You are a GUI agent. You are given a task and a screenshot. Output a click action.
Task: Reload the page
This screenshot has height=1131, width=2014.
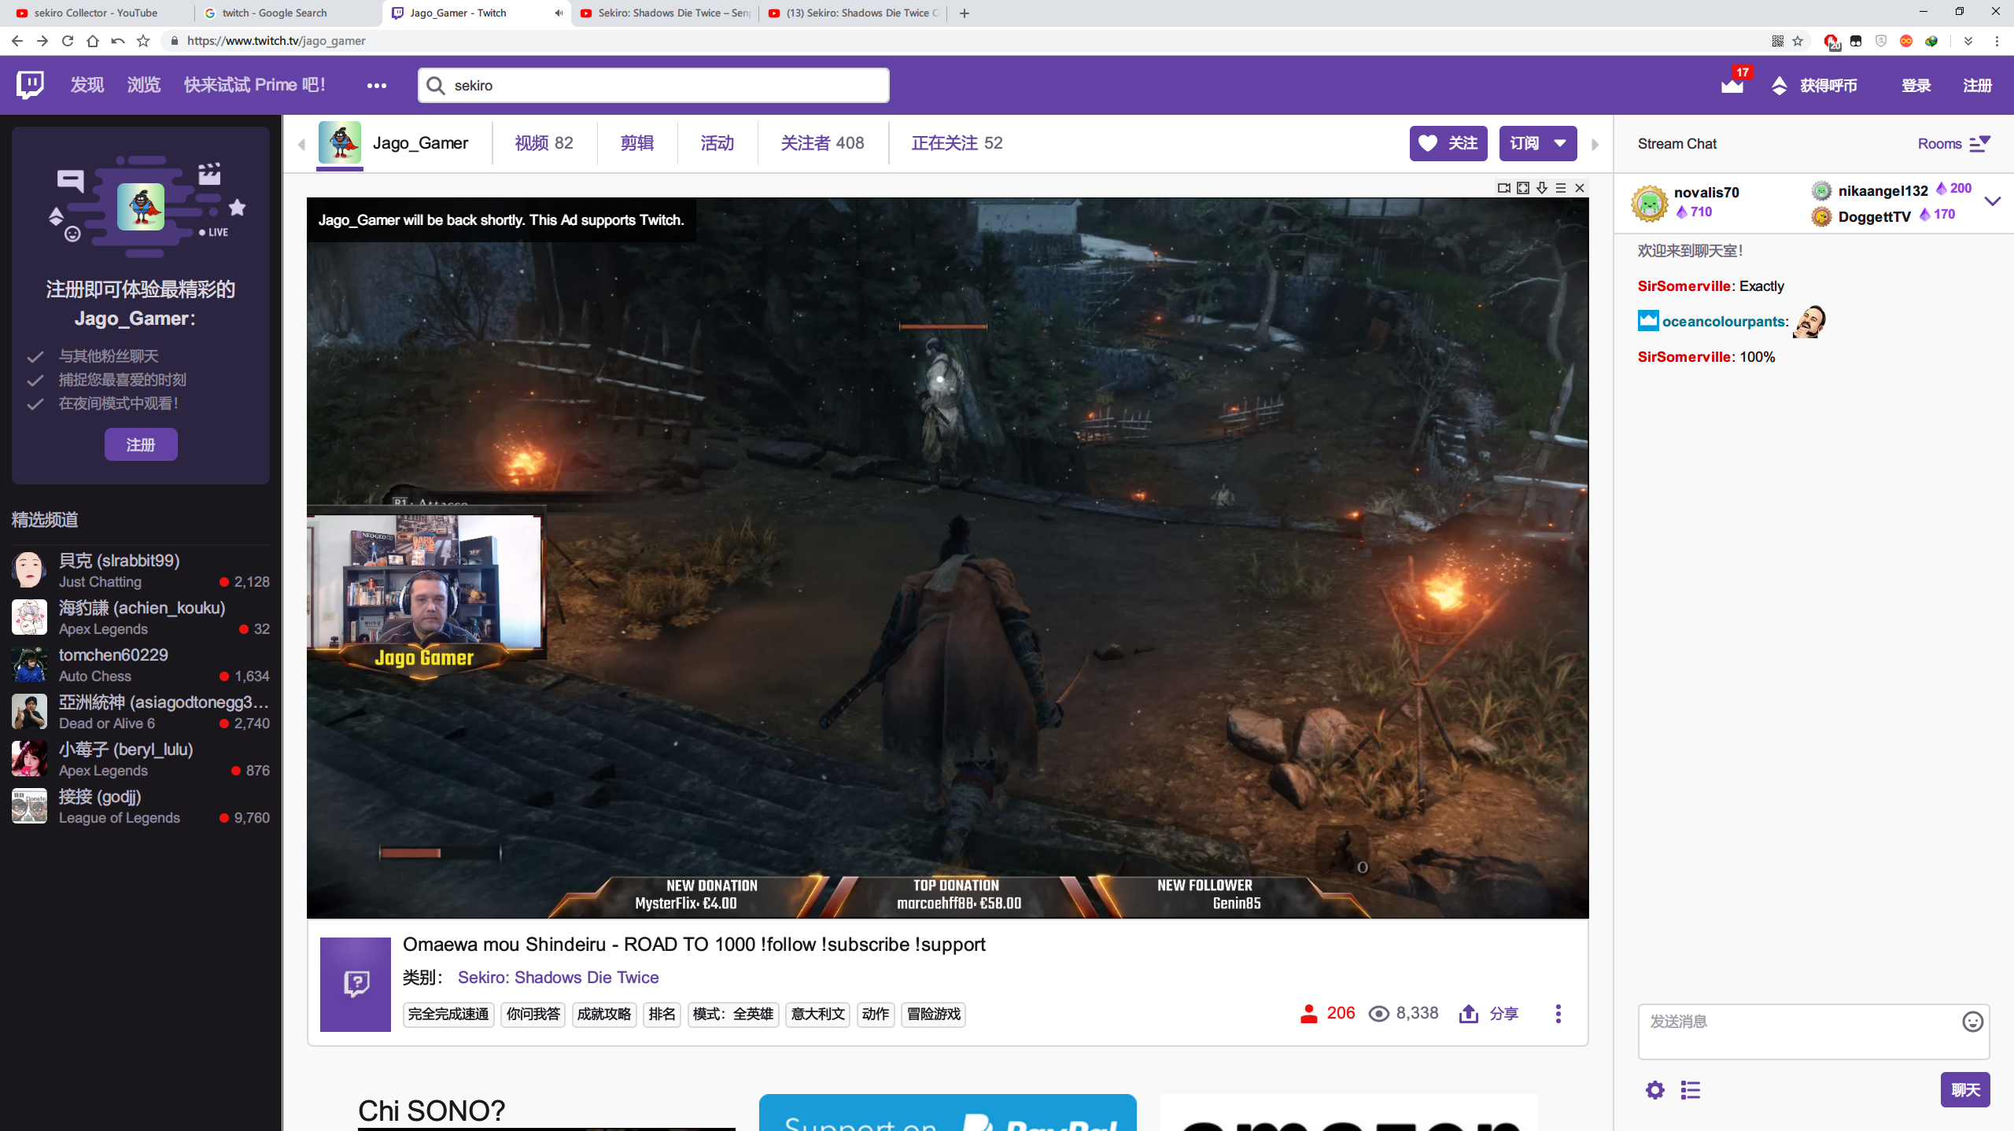coord(68,41)
